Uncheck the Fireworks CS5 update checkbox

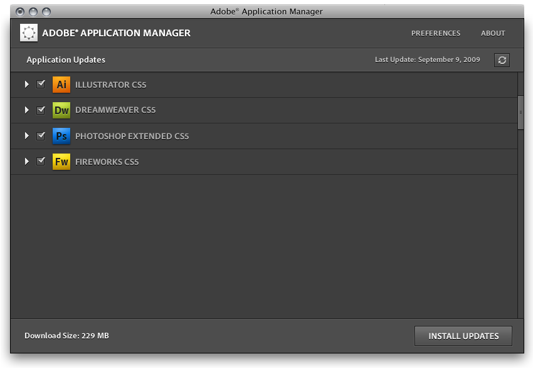coord(41,161)
